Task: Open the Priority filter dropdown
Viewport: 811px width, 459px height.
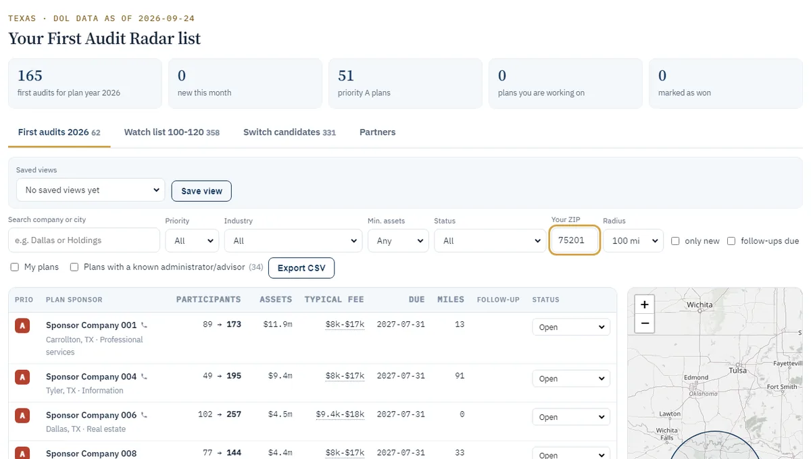Action: 192,240
